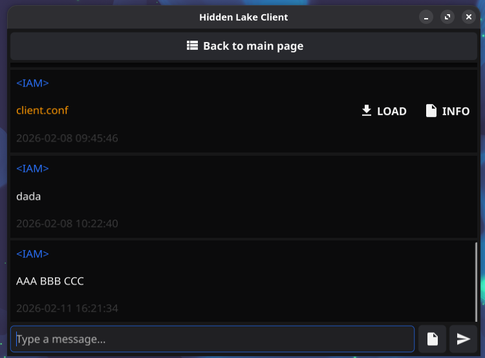485x358 pixels.
Task: Minimize the Hidden Lake Client window
Action: pyautogui.click(x=426, y=17)
